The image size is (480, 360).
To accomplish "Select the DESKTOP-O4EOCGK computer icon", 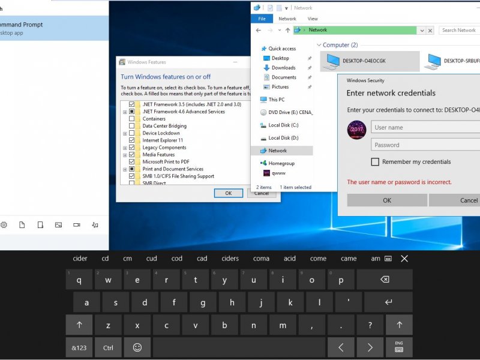I will click(370, 61).
